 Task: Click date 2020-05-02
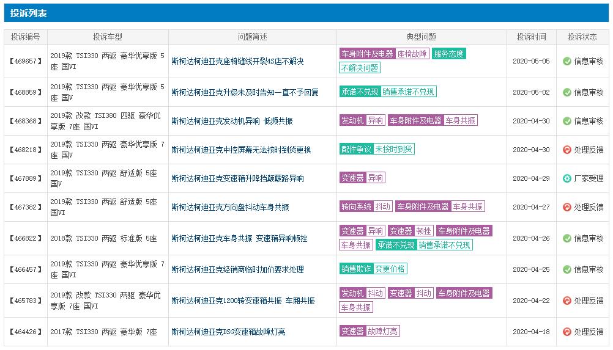coord(531,92)
